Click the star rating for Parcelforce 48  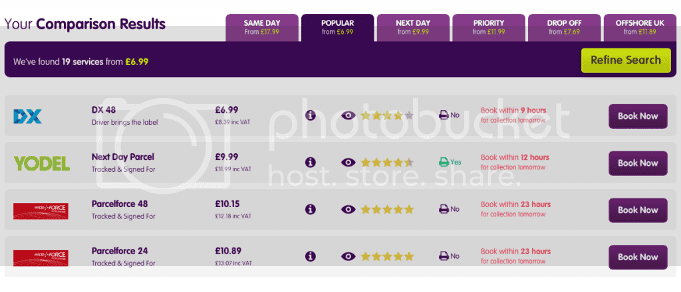click(x=387, y=209)
